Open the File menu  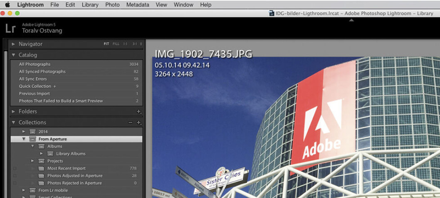click(54, 5)
